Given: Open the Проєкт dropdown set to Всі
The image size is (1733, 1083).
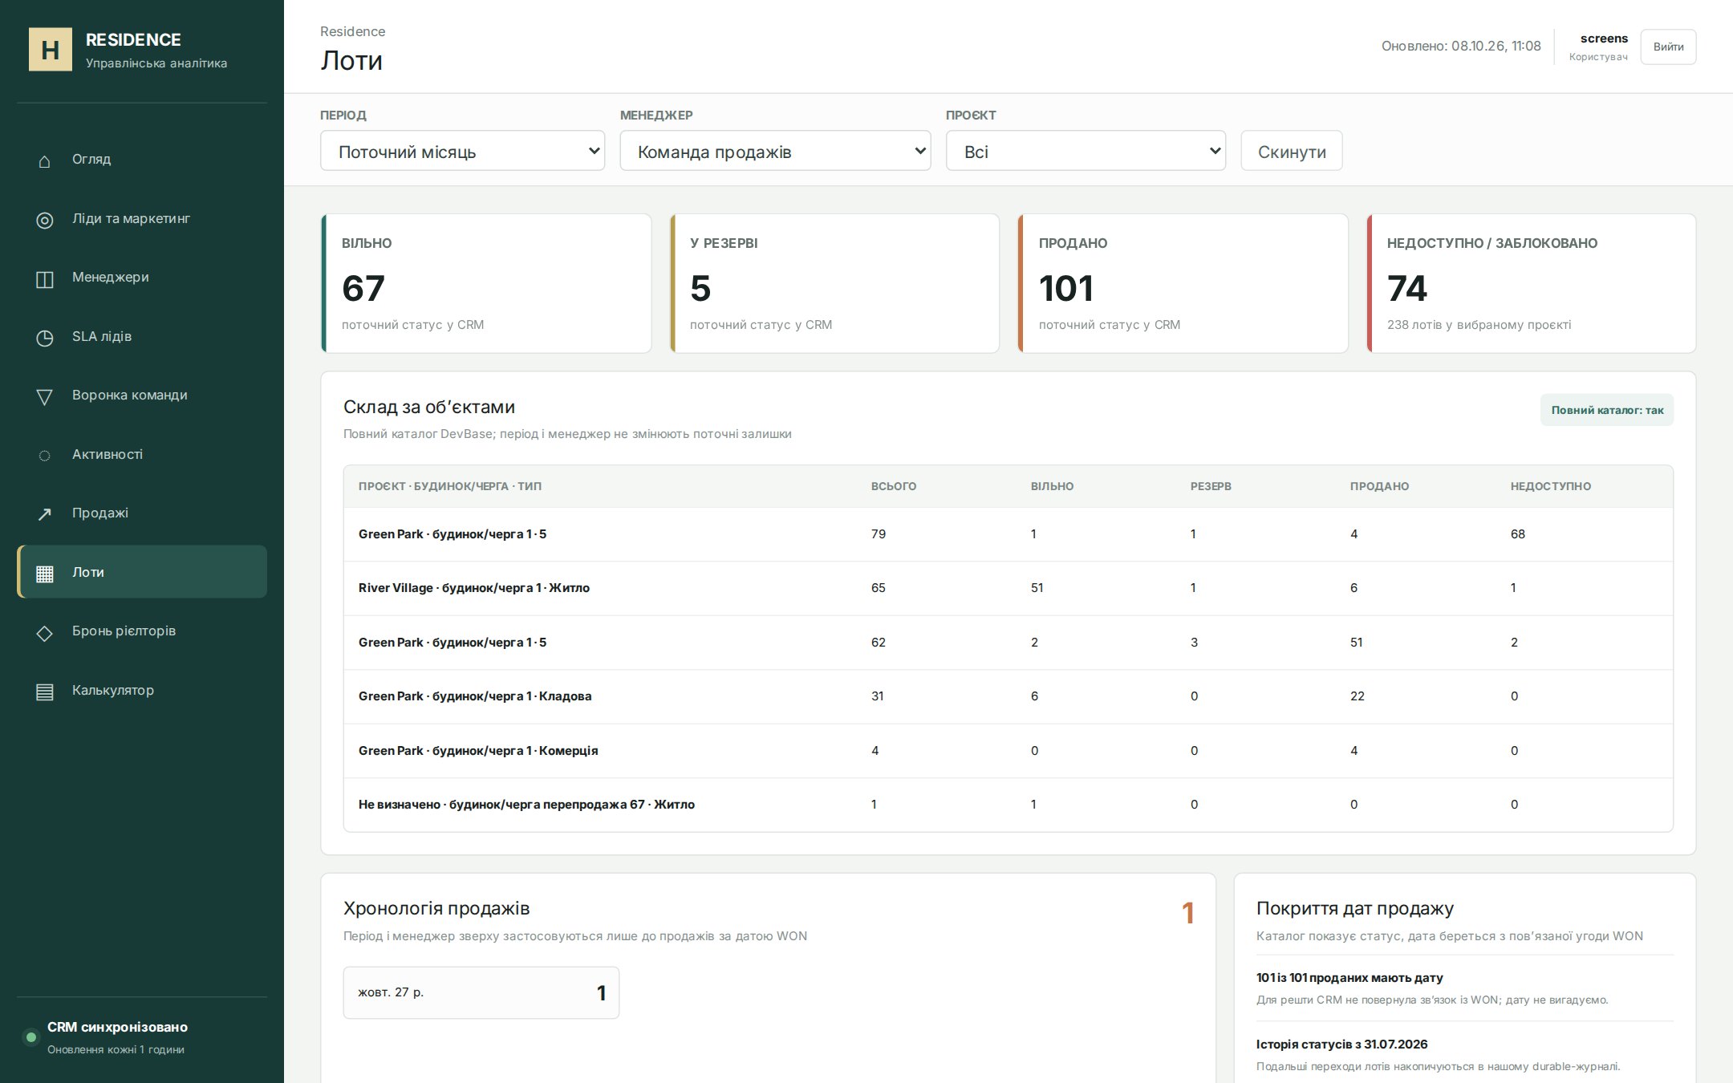Looking at the screenshot, I should tap(1086, 151).
